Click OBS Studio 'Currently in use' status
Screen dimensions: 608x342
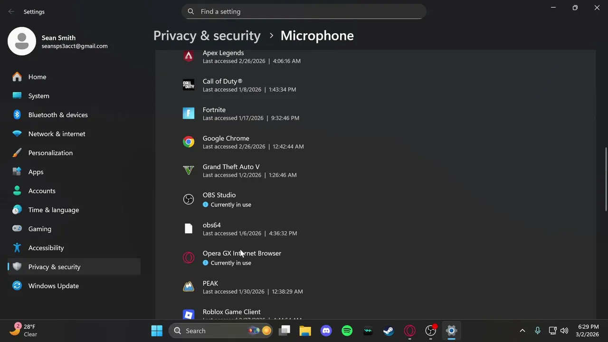click(x=227, y=205)
